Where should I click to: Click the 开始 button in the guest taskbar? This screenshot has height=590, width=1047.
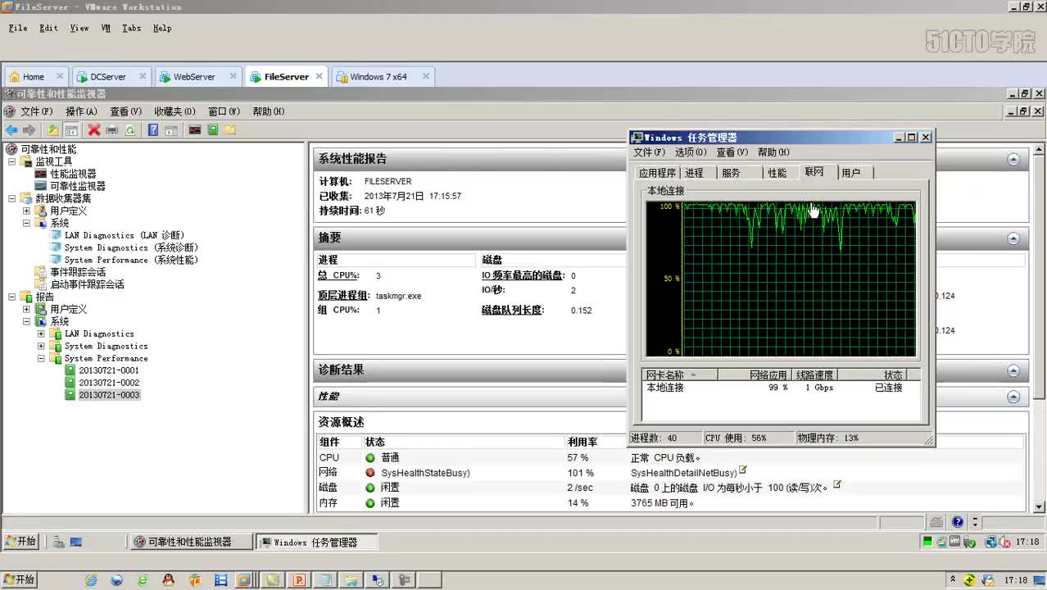(x=20, y=542)
